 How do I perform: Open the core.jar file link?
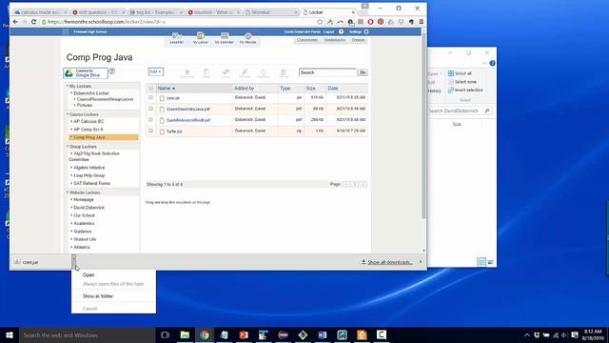[x=173, y=98]
